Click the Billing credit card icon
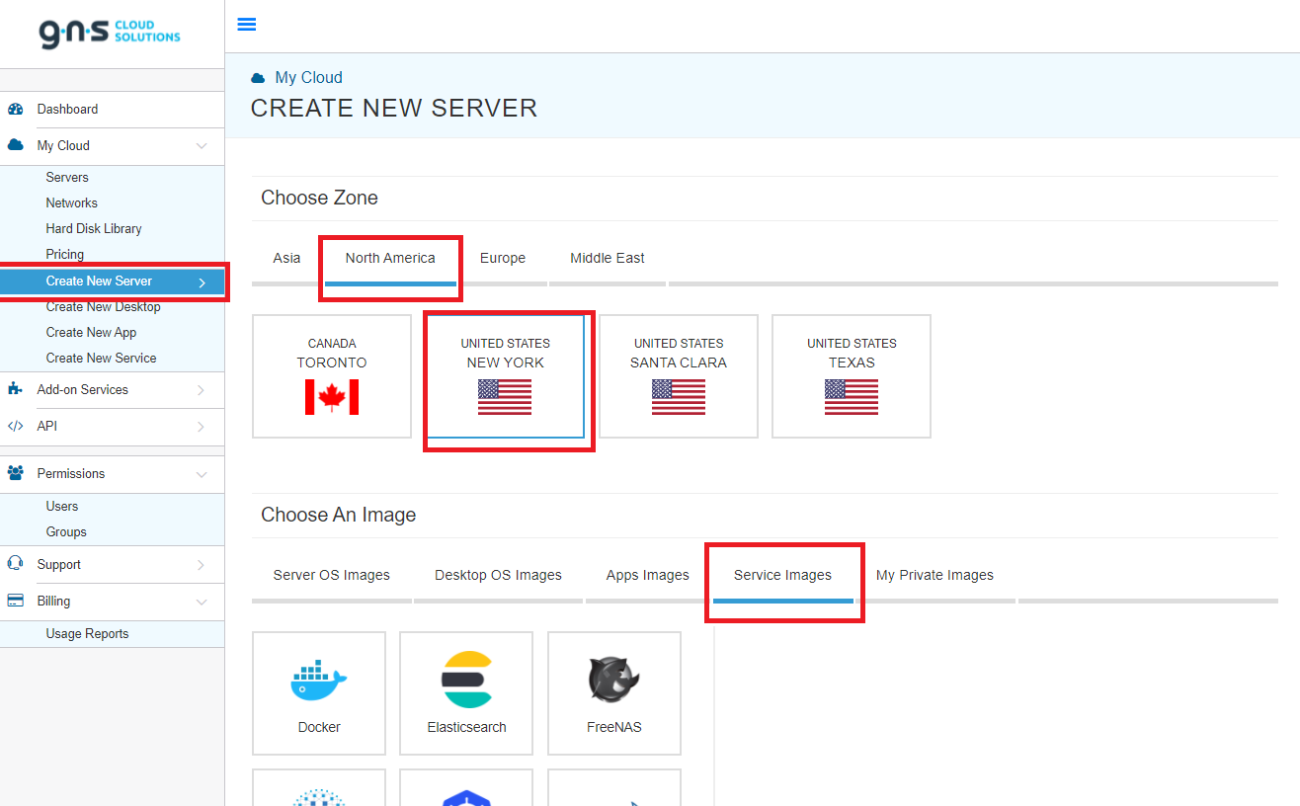This screenshot has width=1300, height=806. tap(15, 601)
